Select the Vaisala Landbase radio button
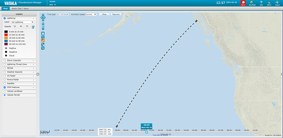This screenshot has width=283, height=138. point(5,91)
